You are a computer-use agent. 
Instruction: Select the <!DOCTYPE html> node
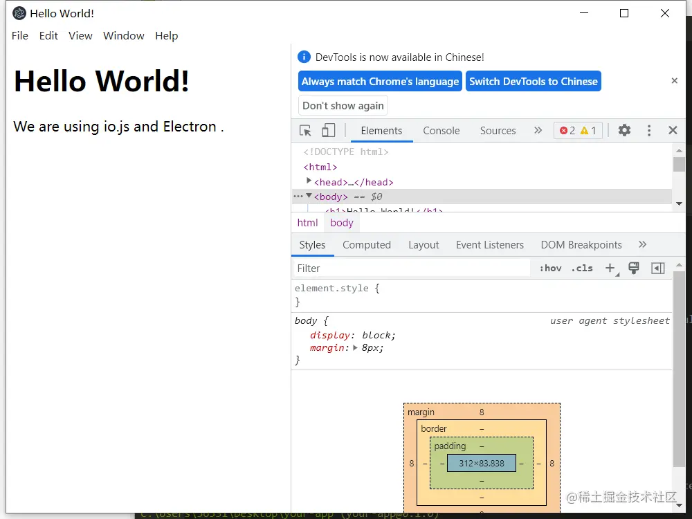pyautogui.click(x=346, y=152)
